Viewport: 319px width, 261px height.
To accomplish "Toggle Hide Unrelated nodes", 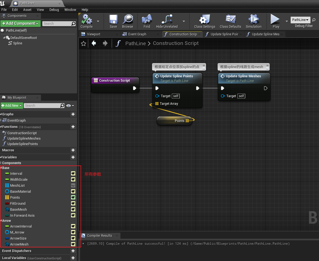I will (167, 21).
